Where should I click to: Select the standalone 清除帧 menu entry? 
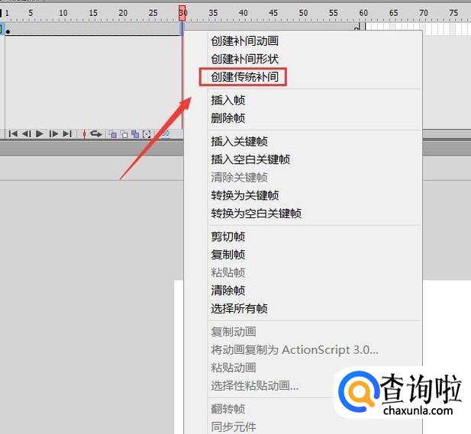tap(227, 291)
